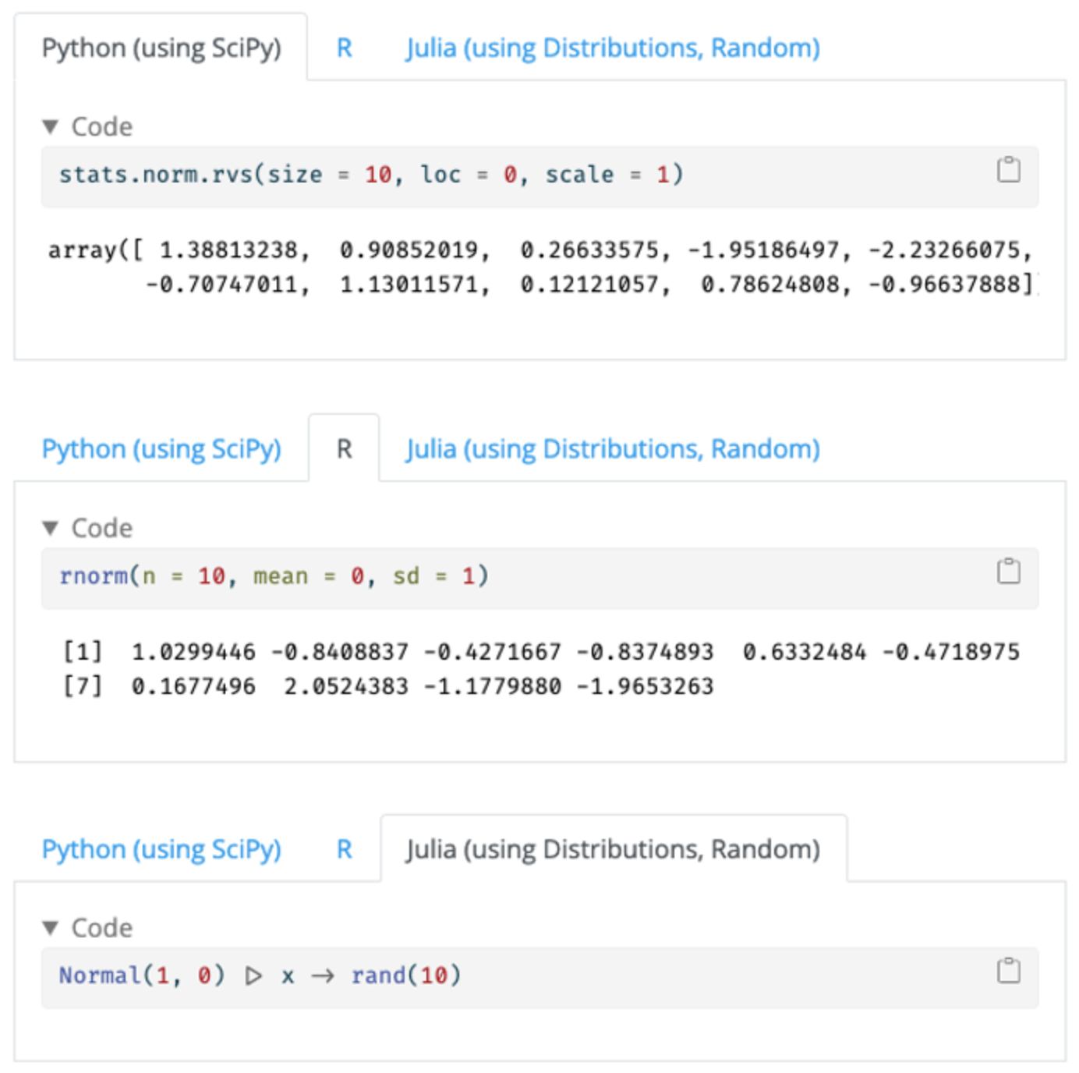1079x1073 pixels.
Task: Click the [7] row index in R output
Action: [83, 686]
